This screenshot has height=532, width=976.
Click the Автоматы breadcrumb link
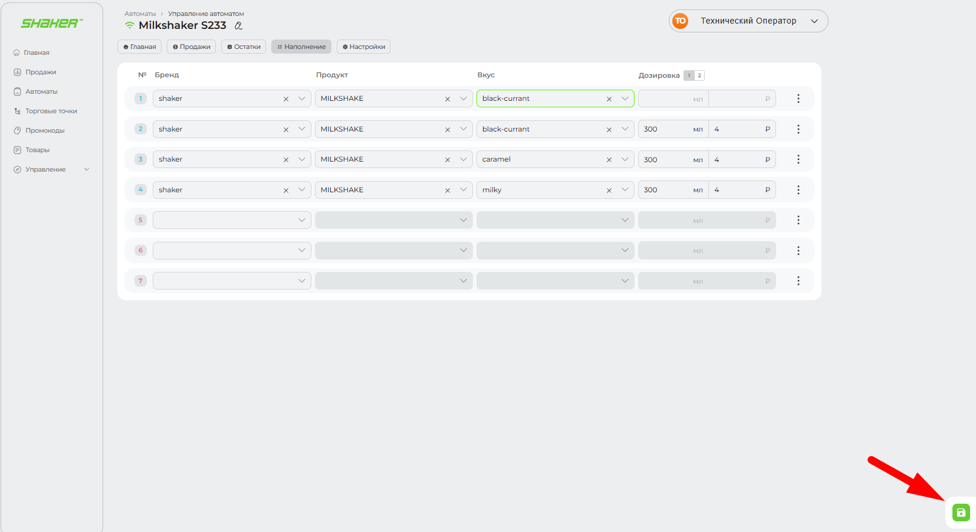pyautogui.click(x=140, y=14)
